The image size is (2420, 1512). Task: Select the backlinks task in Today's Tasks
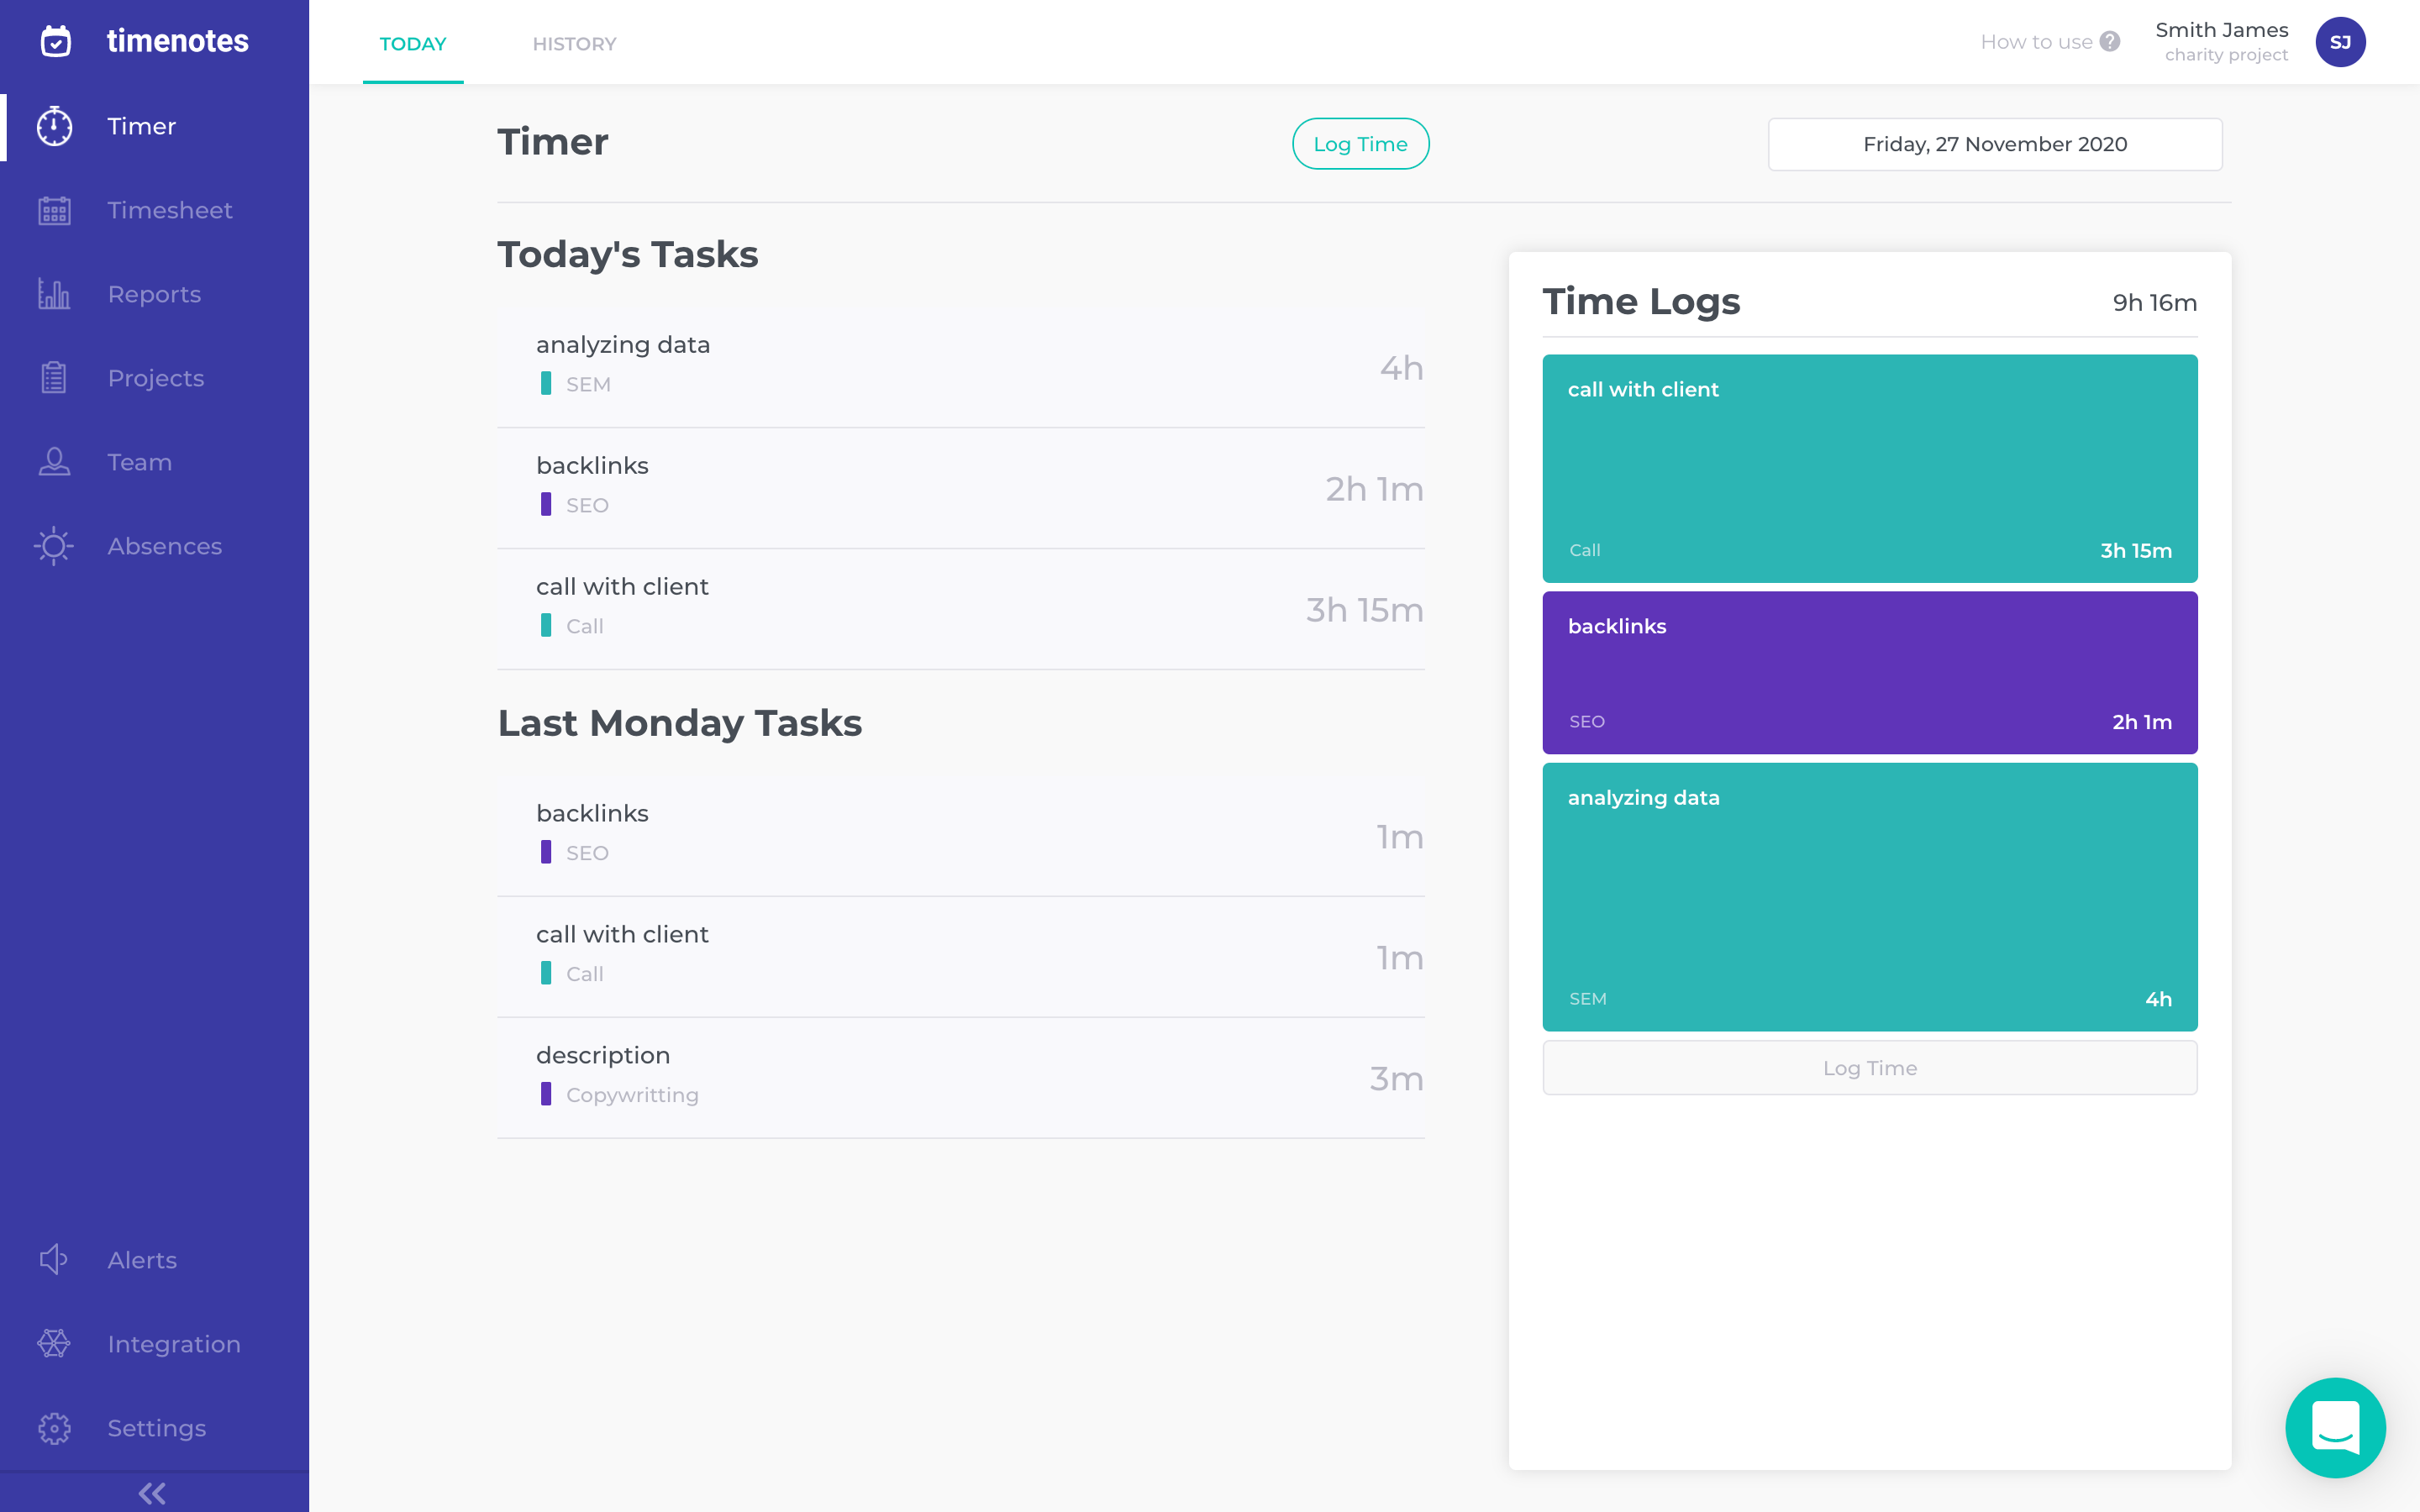[x=961, y=488]
